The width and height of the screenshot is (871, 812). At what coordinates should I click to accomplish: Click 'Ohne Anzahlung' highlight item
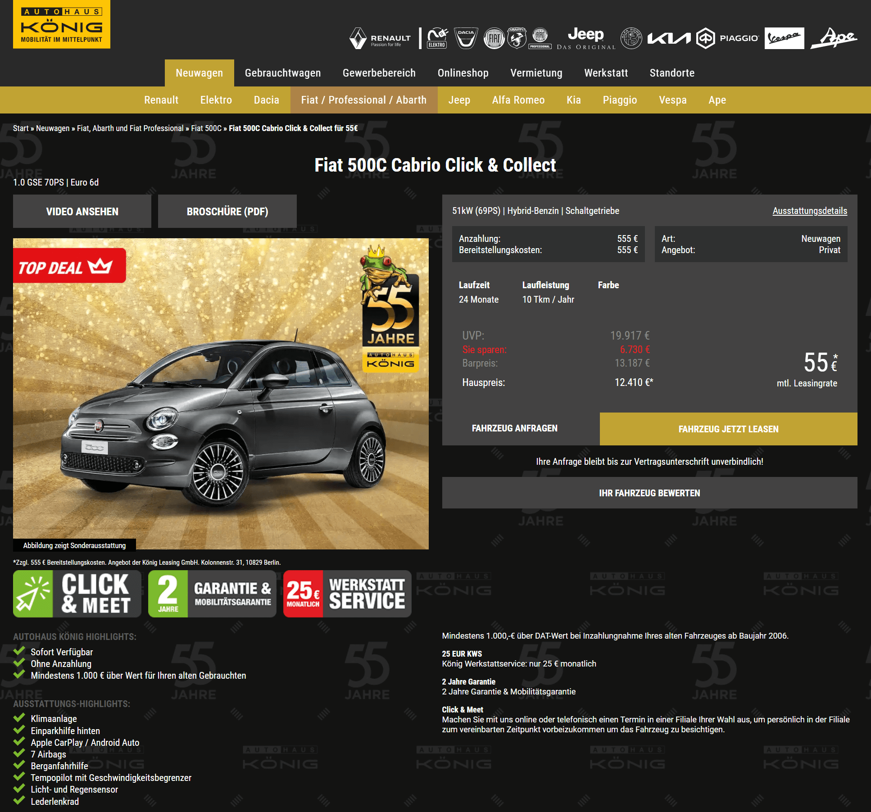(61, 664)
